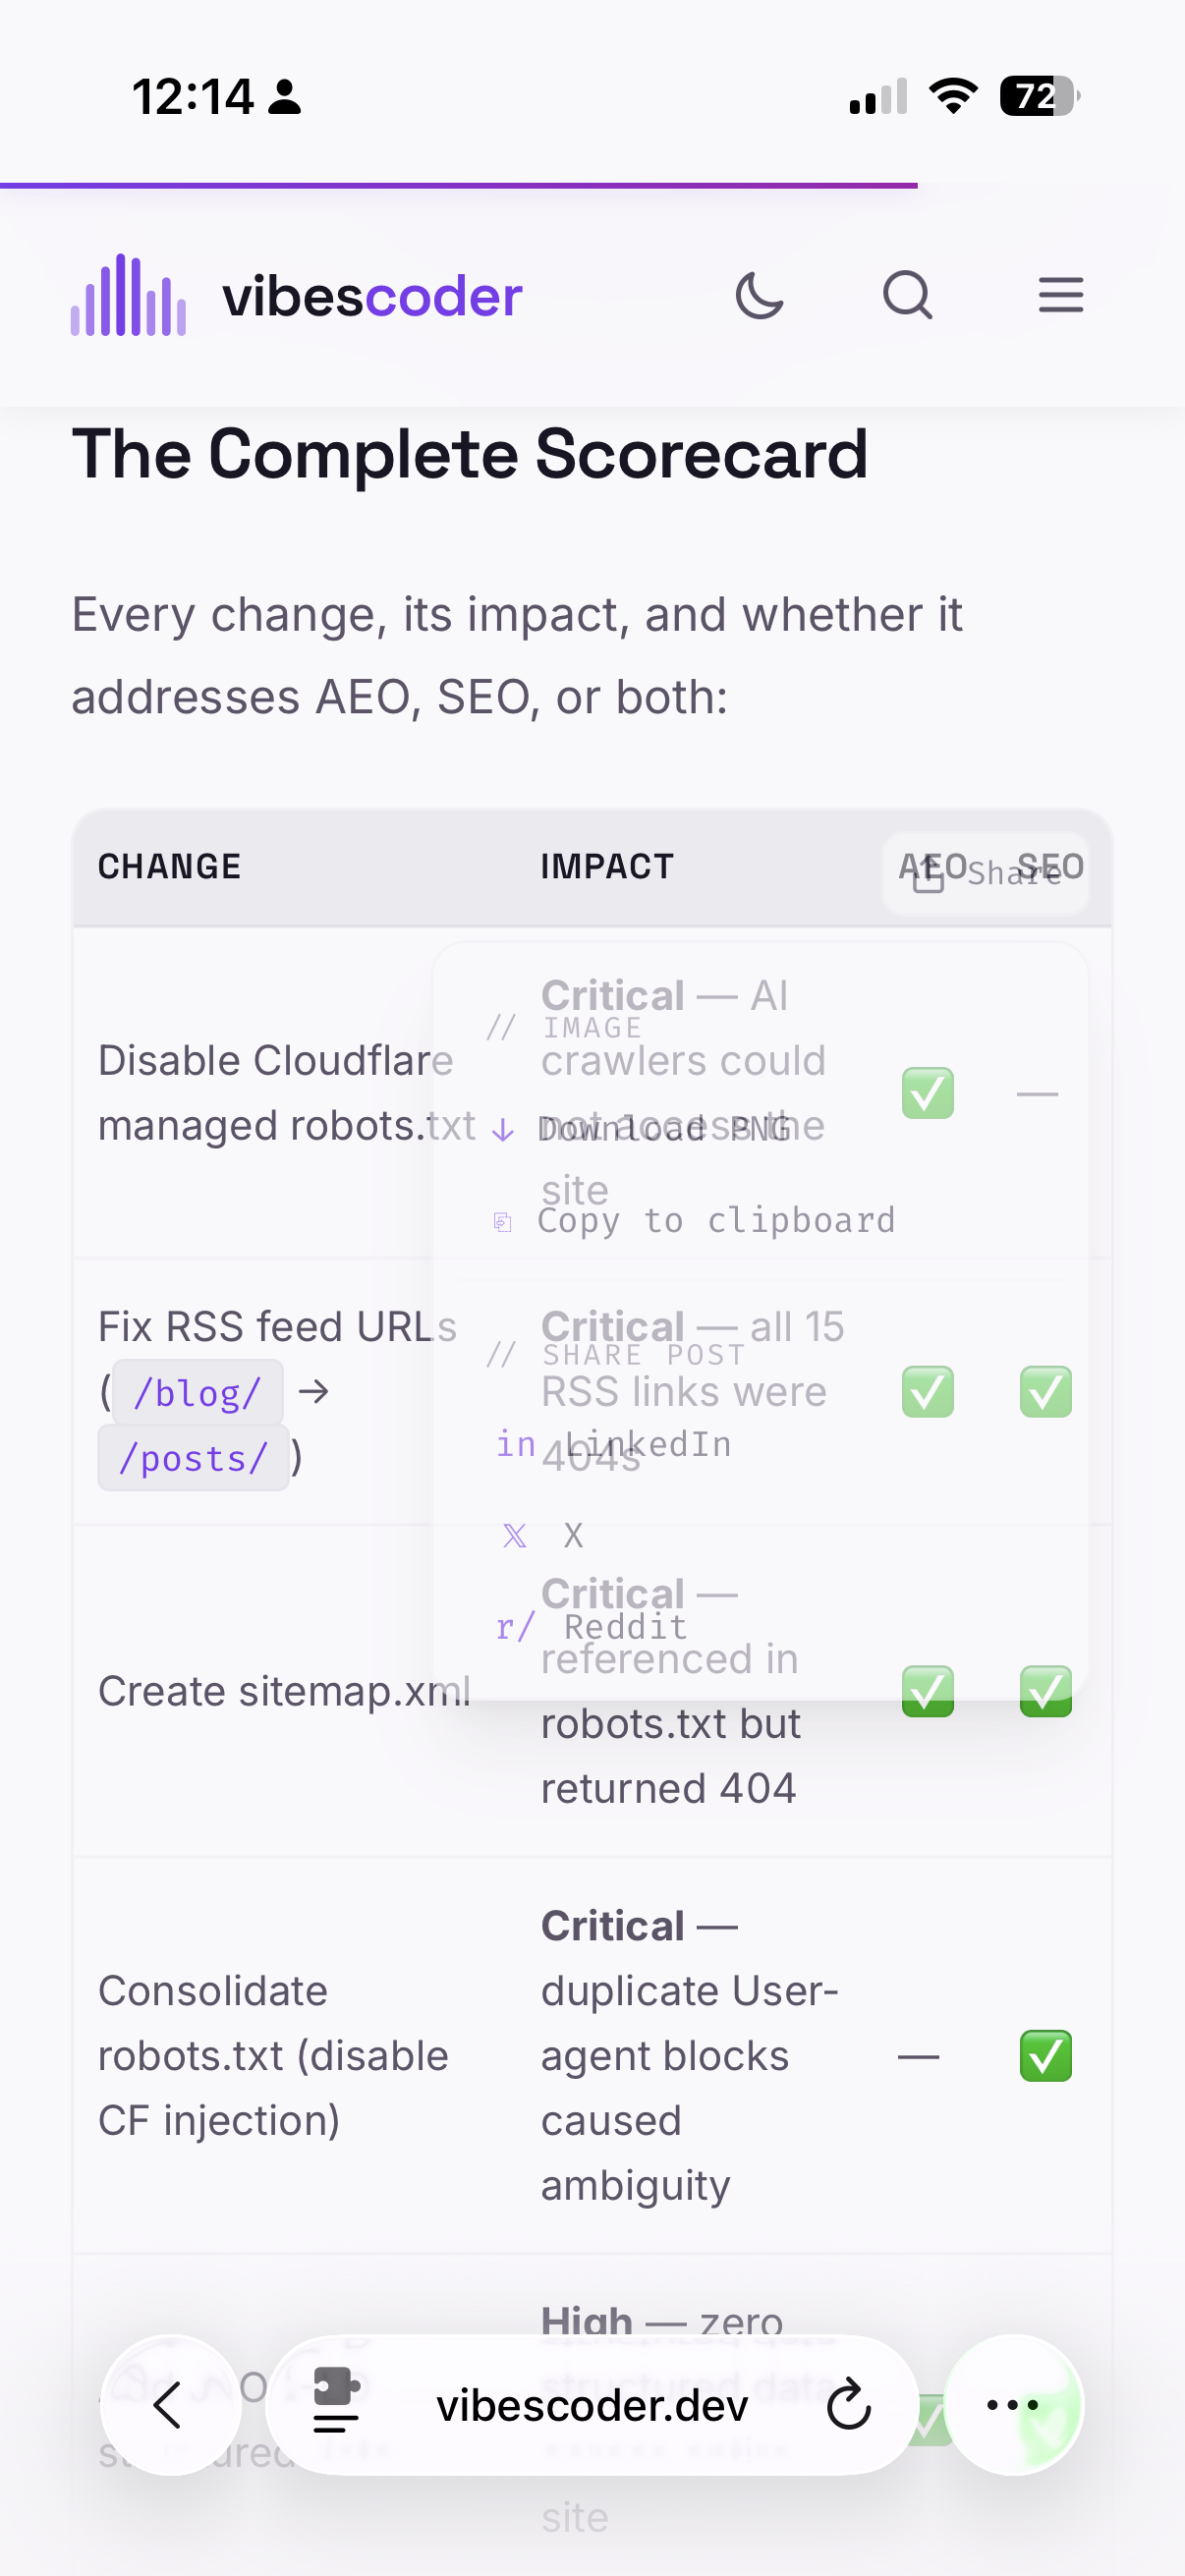Go back with the browser back arrow

[x=170, y=2405]
